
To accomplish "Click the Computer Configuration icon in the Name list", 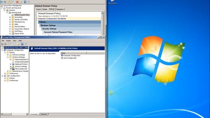I will point(62,55).
